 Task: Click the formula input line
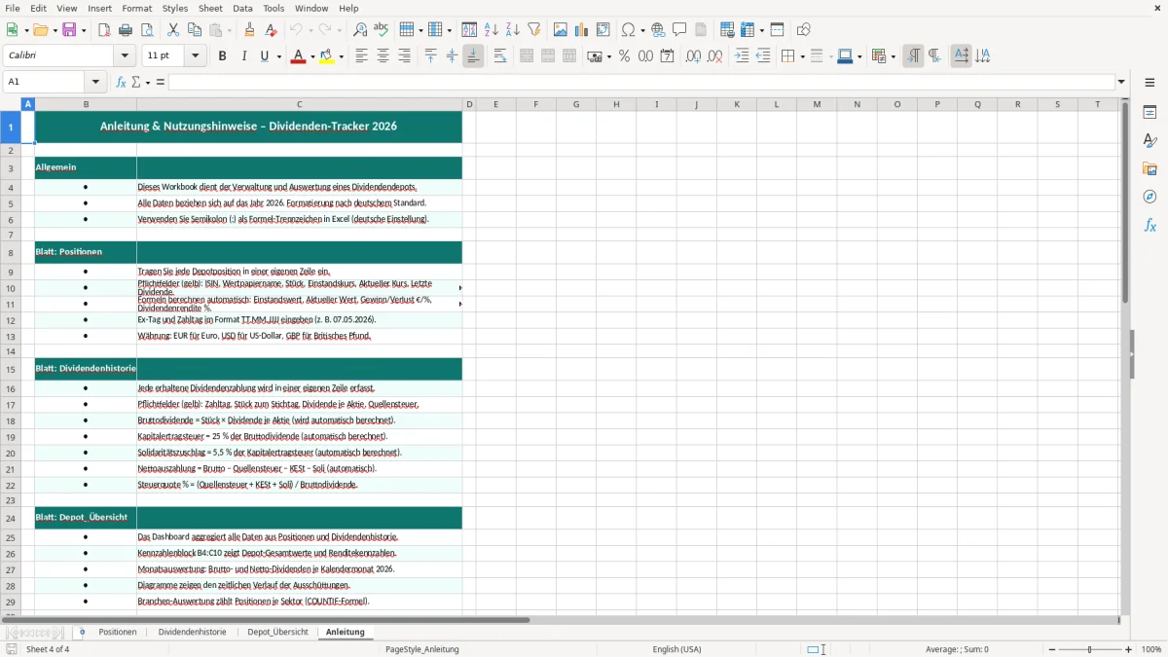(641, 82)
